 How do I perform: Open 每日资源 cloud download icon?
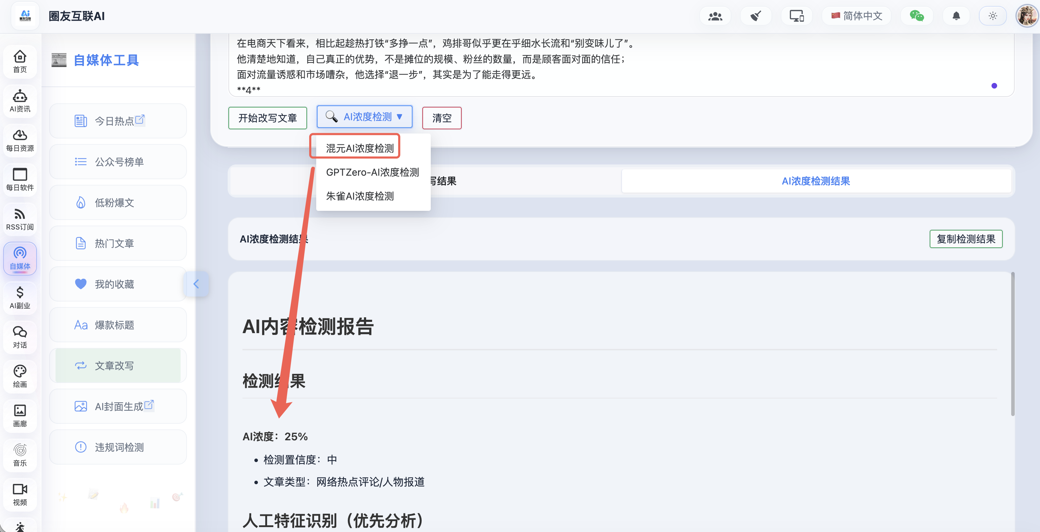pyautogui.click(x=20, y=140)
